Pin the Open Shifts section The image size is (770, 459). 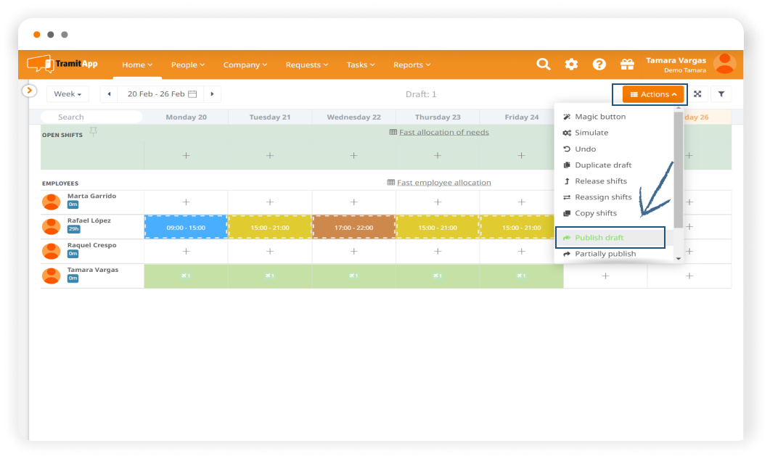pyautogui.click(x=93, y=131)
